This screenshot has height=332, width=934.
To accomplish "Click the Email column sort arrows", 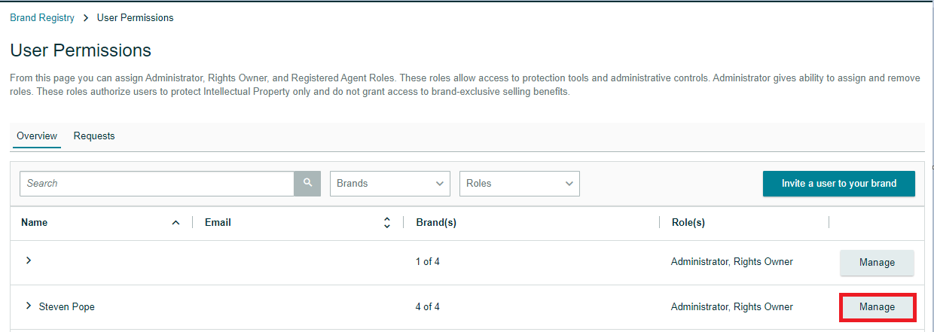I will click(387, 223).
